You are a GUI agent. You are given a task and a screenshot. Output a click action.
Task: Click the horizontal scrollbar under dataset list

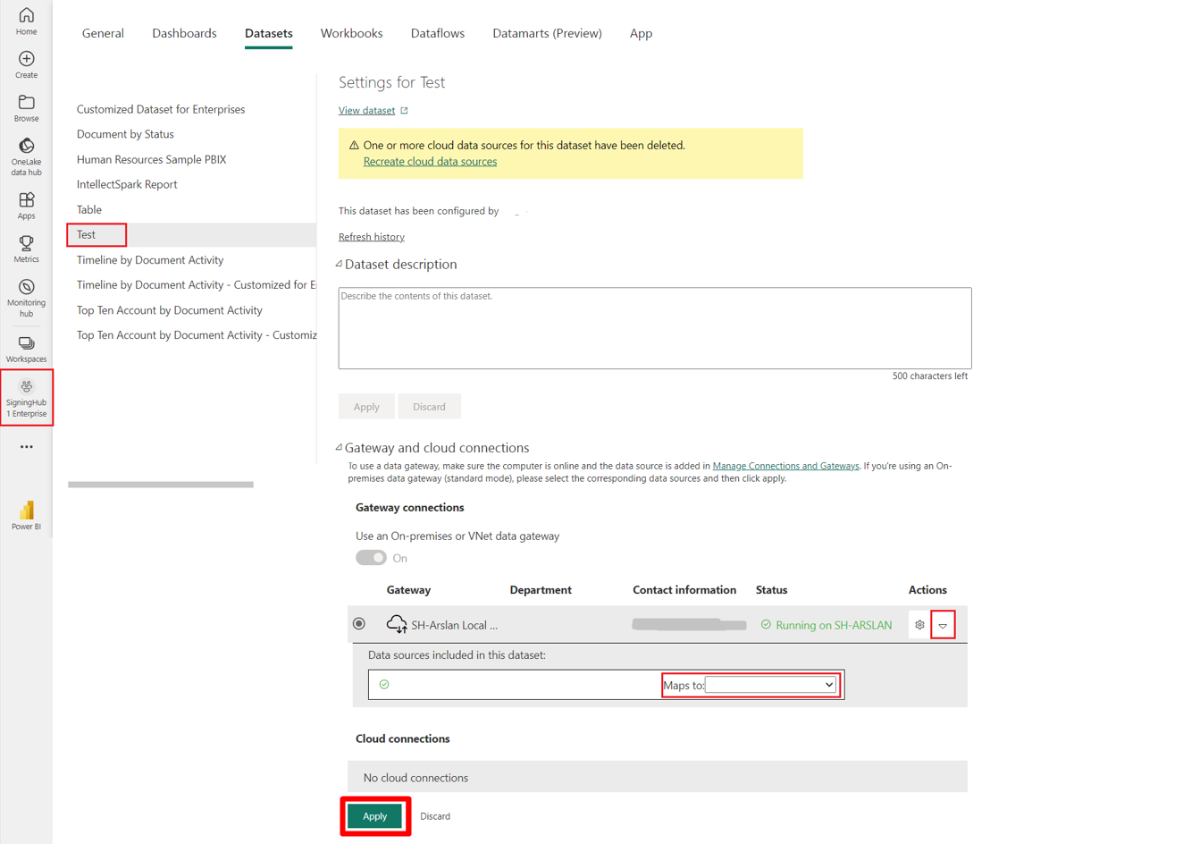(161, 485)
